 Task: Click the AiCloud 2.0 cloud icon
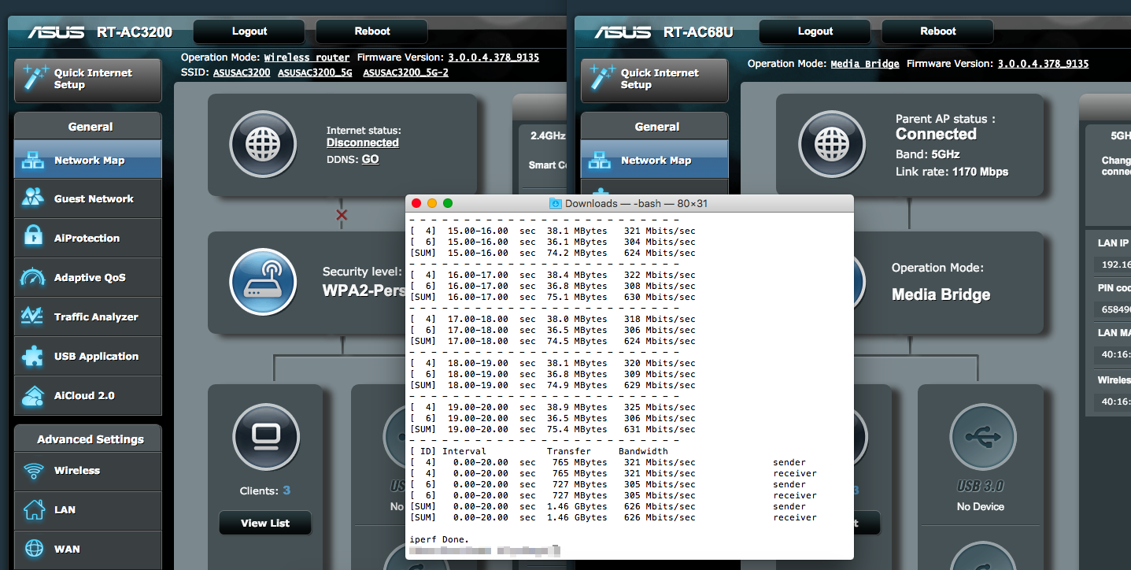[33, 395]
